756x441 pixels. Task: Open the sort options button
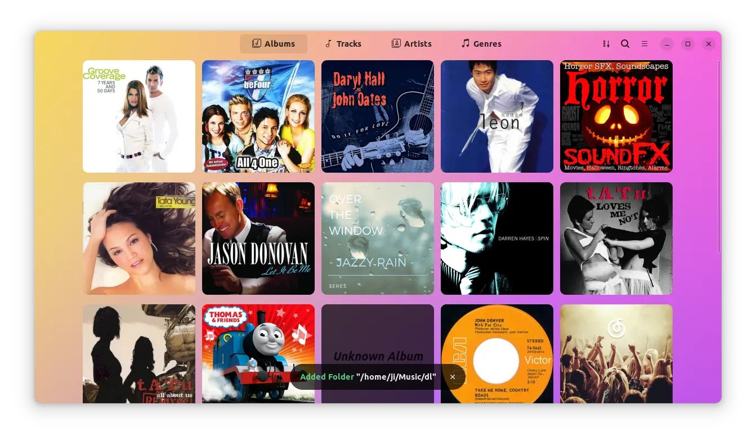point(606,44)
